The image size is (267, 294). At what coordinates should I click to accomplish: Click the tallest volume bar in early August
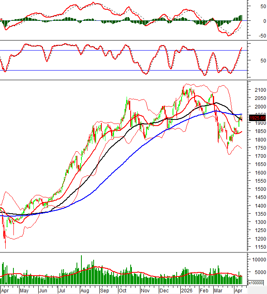coord(81,270)
